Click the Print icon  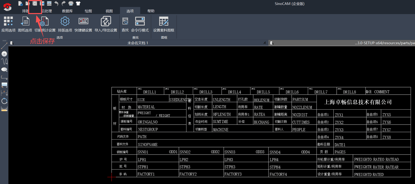71,3
